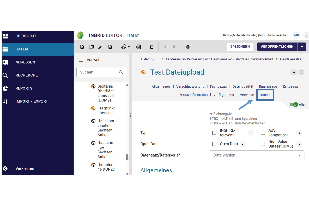309x205 pixels.
Task: Open the three-dot menu beside Test Dateiupload
Action: 301,72
